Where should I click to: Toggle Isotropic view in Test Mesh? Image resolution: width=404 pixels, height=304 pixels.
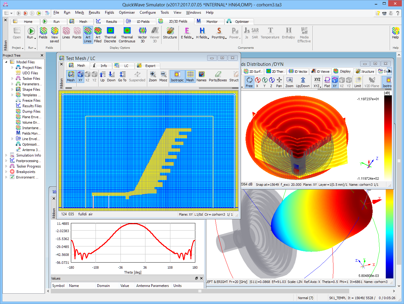click(x=177, y=76)
